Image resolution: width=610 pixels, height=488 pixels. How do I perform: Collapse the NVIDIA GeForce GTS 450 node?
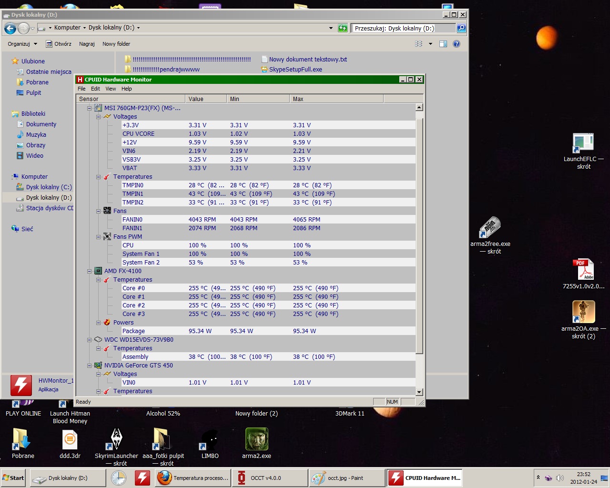coord(89,366)
